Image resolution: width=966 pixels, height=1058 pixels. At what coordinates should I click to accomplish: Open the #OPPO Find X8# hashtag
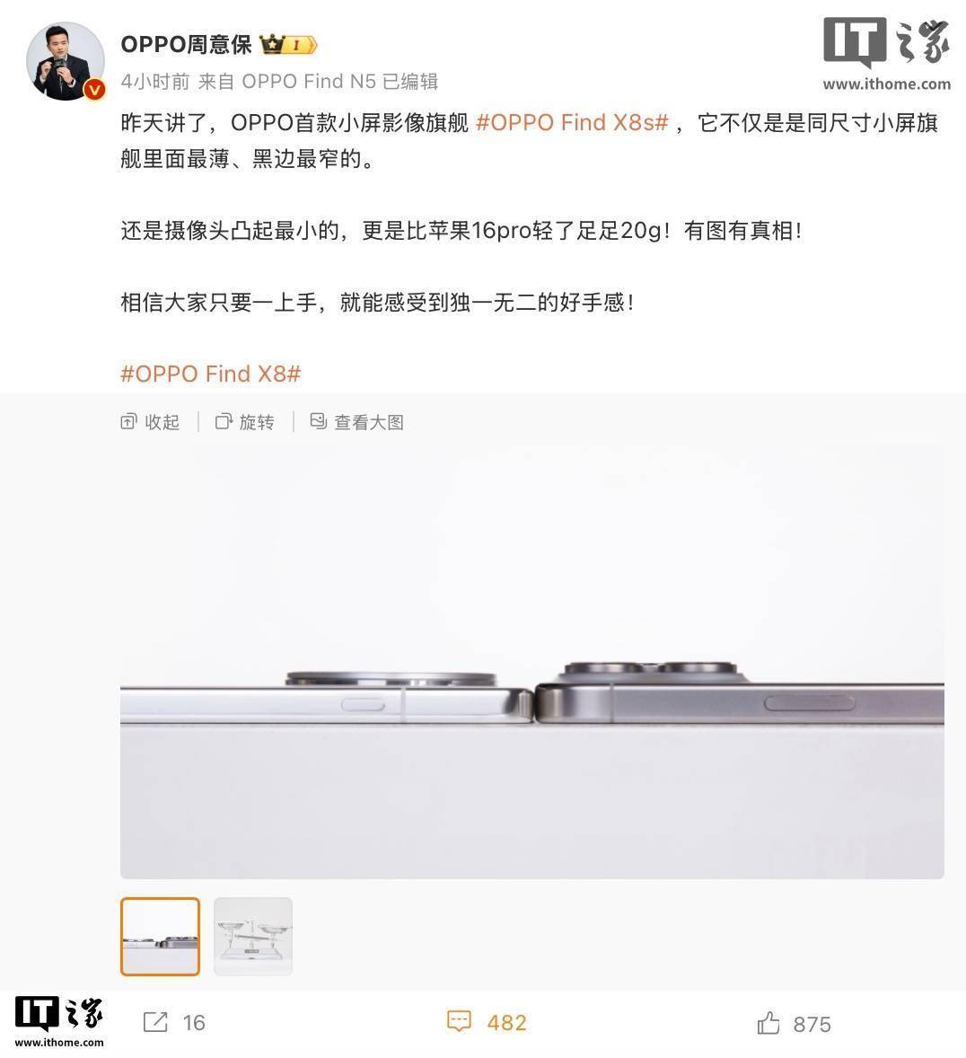tap(210, 374)
